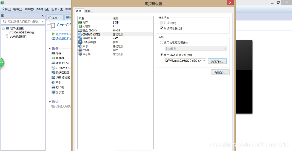Click the 网络适配器 icon in the main window panel
The width and height of the screenshot is (292, 151).
coord(53,73)
